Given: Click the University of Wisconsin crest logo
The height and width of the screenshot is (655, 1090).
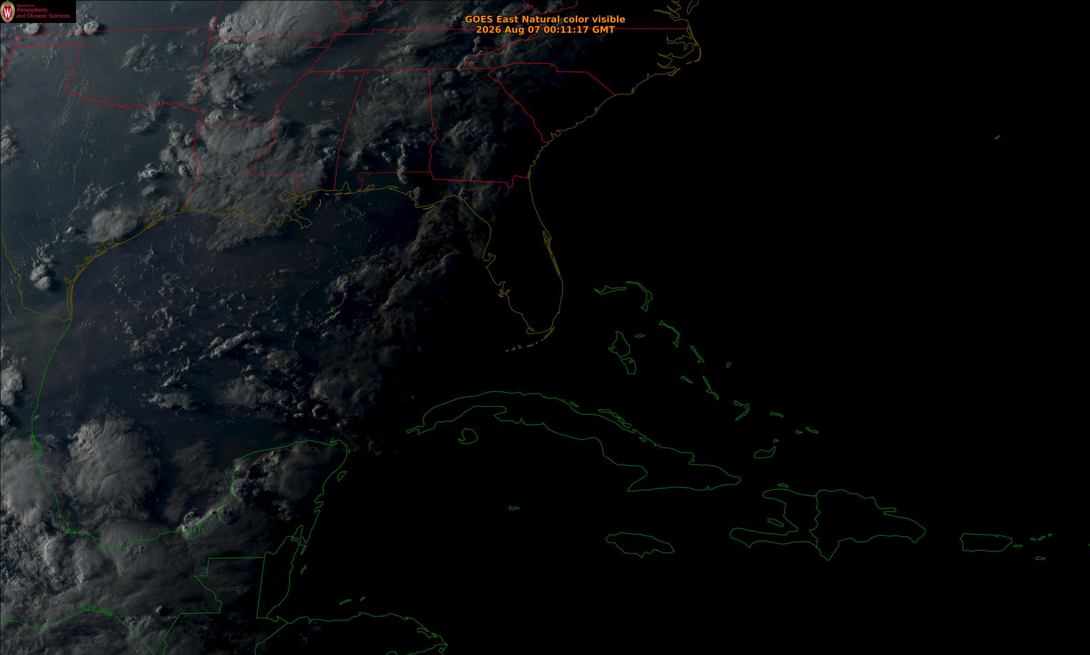Looking at the screenshot, I should point(8,12).
